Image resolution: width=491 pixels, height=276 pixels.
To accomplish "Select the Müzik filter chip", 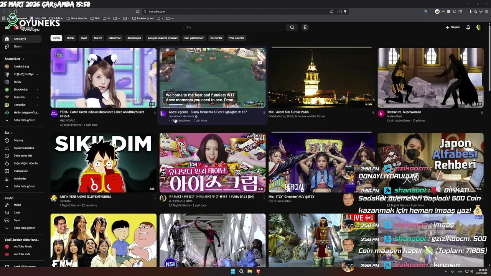I will click(x=70, y=38).
